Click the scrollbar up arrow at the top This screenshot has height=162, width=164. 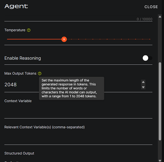pos(160,17)
